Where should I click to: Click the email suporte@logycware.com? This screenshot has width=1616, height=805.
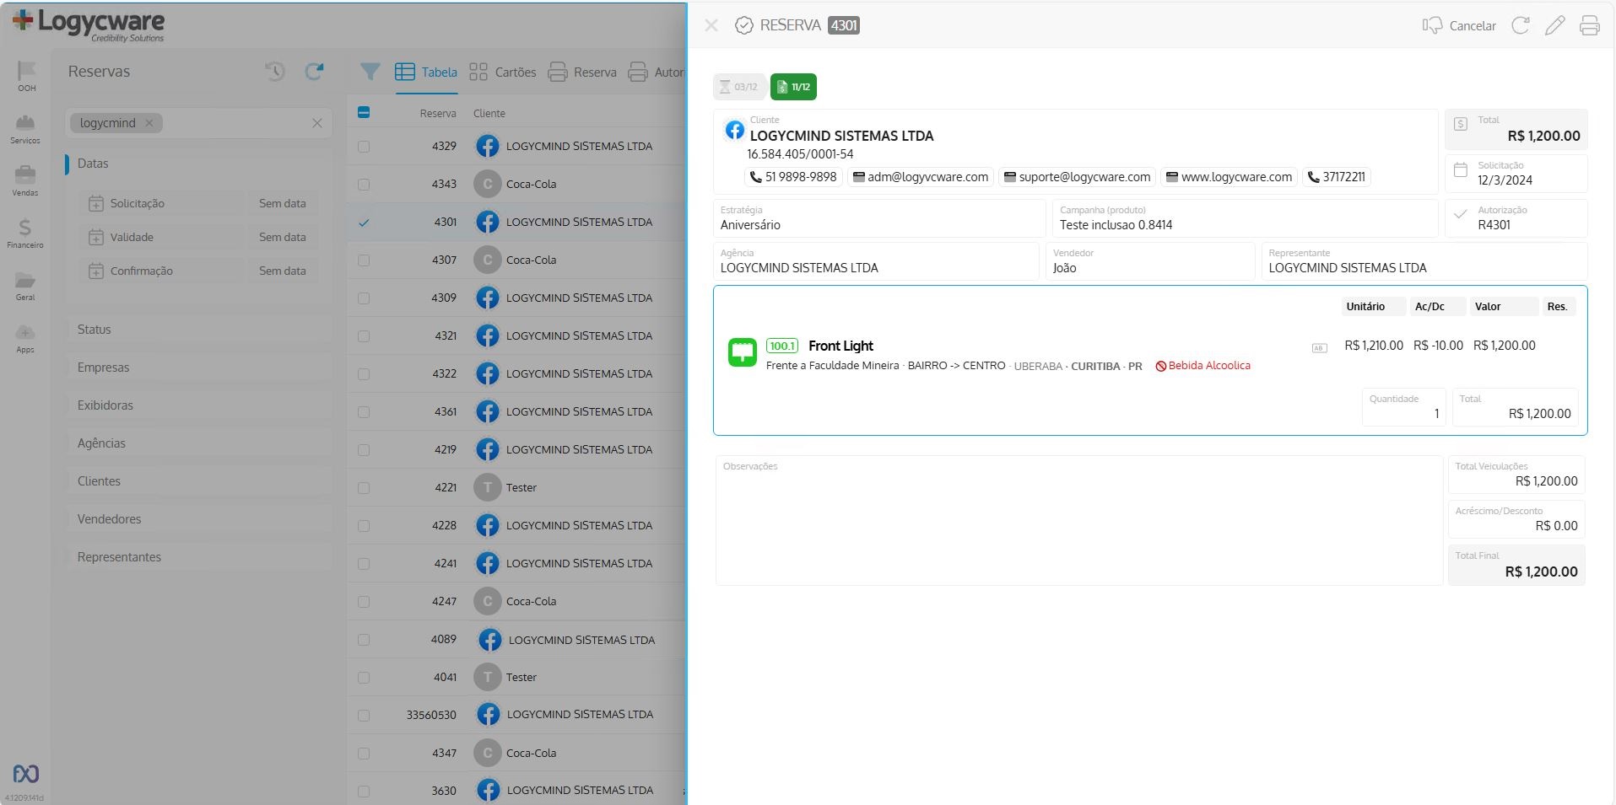pos(1077,177)
